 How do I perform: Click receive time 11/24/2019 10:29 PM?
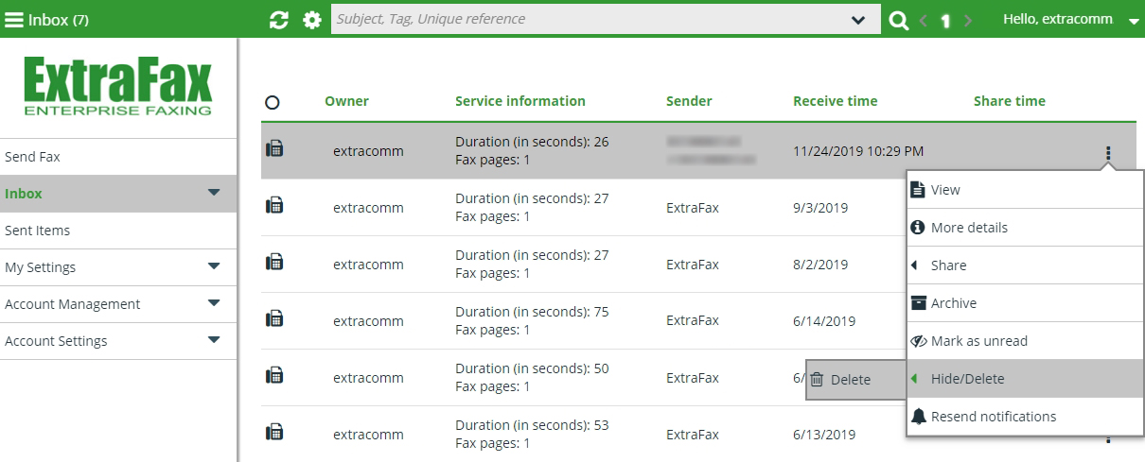coord(858,151)
